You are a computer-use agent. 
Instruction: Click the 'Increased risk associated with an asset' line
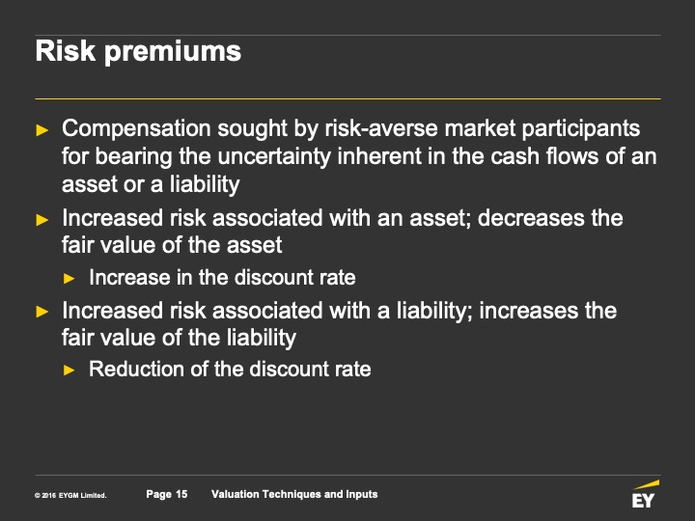tap(343, 218)
